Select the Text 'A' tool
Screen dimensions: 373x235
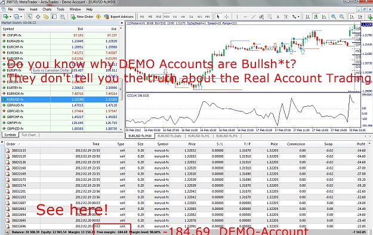point(278,17)
